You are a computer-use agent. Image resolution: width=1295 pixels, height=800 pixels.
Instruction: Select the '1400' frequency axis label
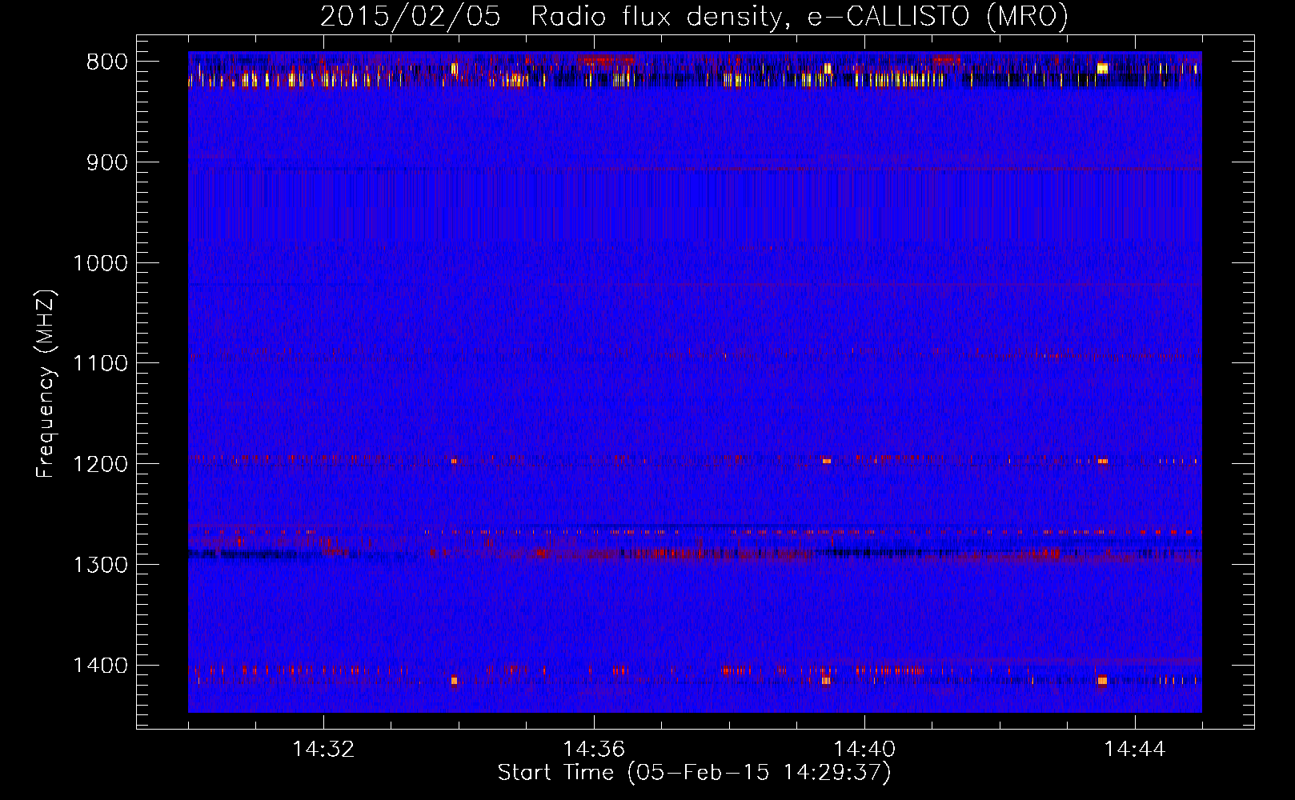(x=100, y=666)
